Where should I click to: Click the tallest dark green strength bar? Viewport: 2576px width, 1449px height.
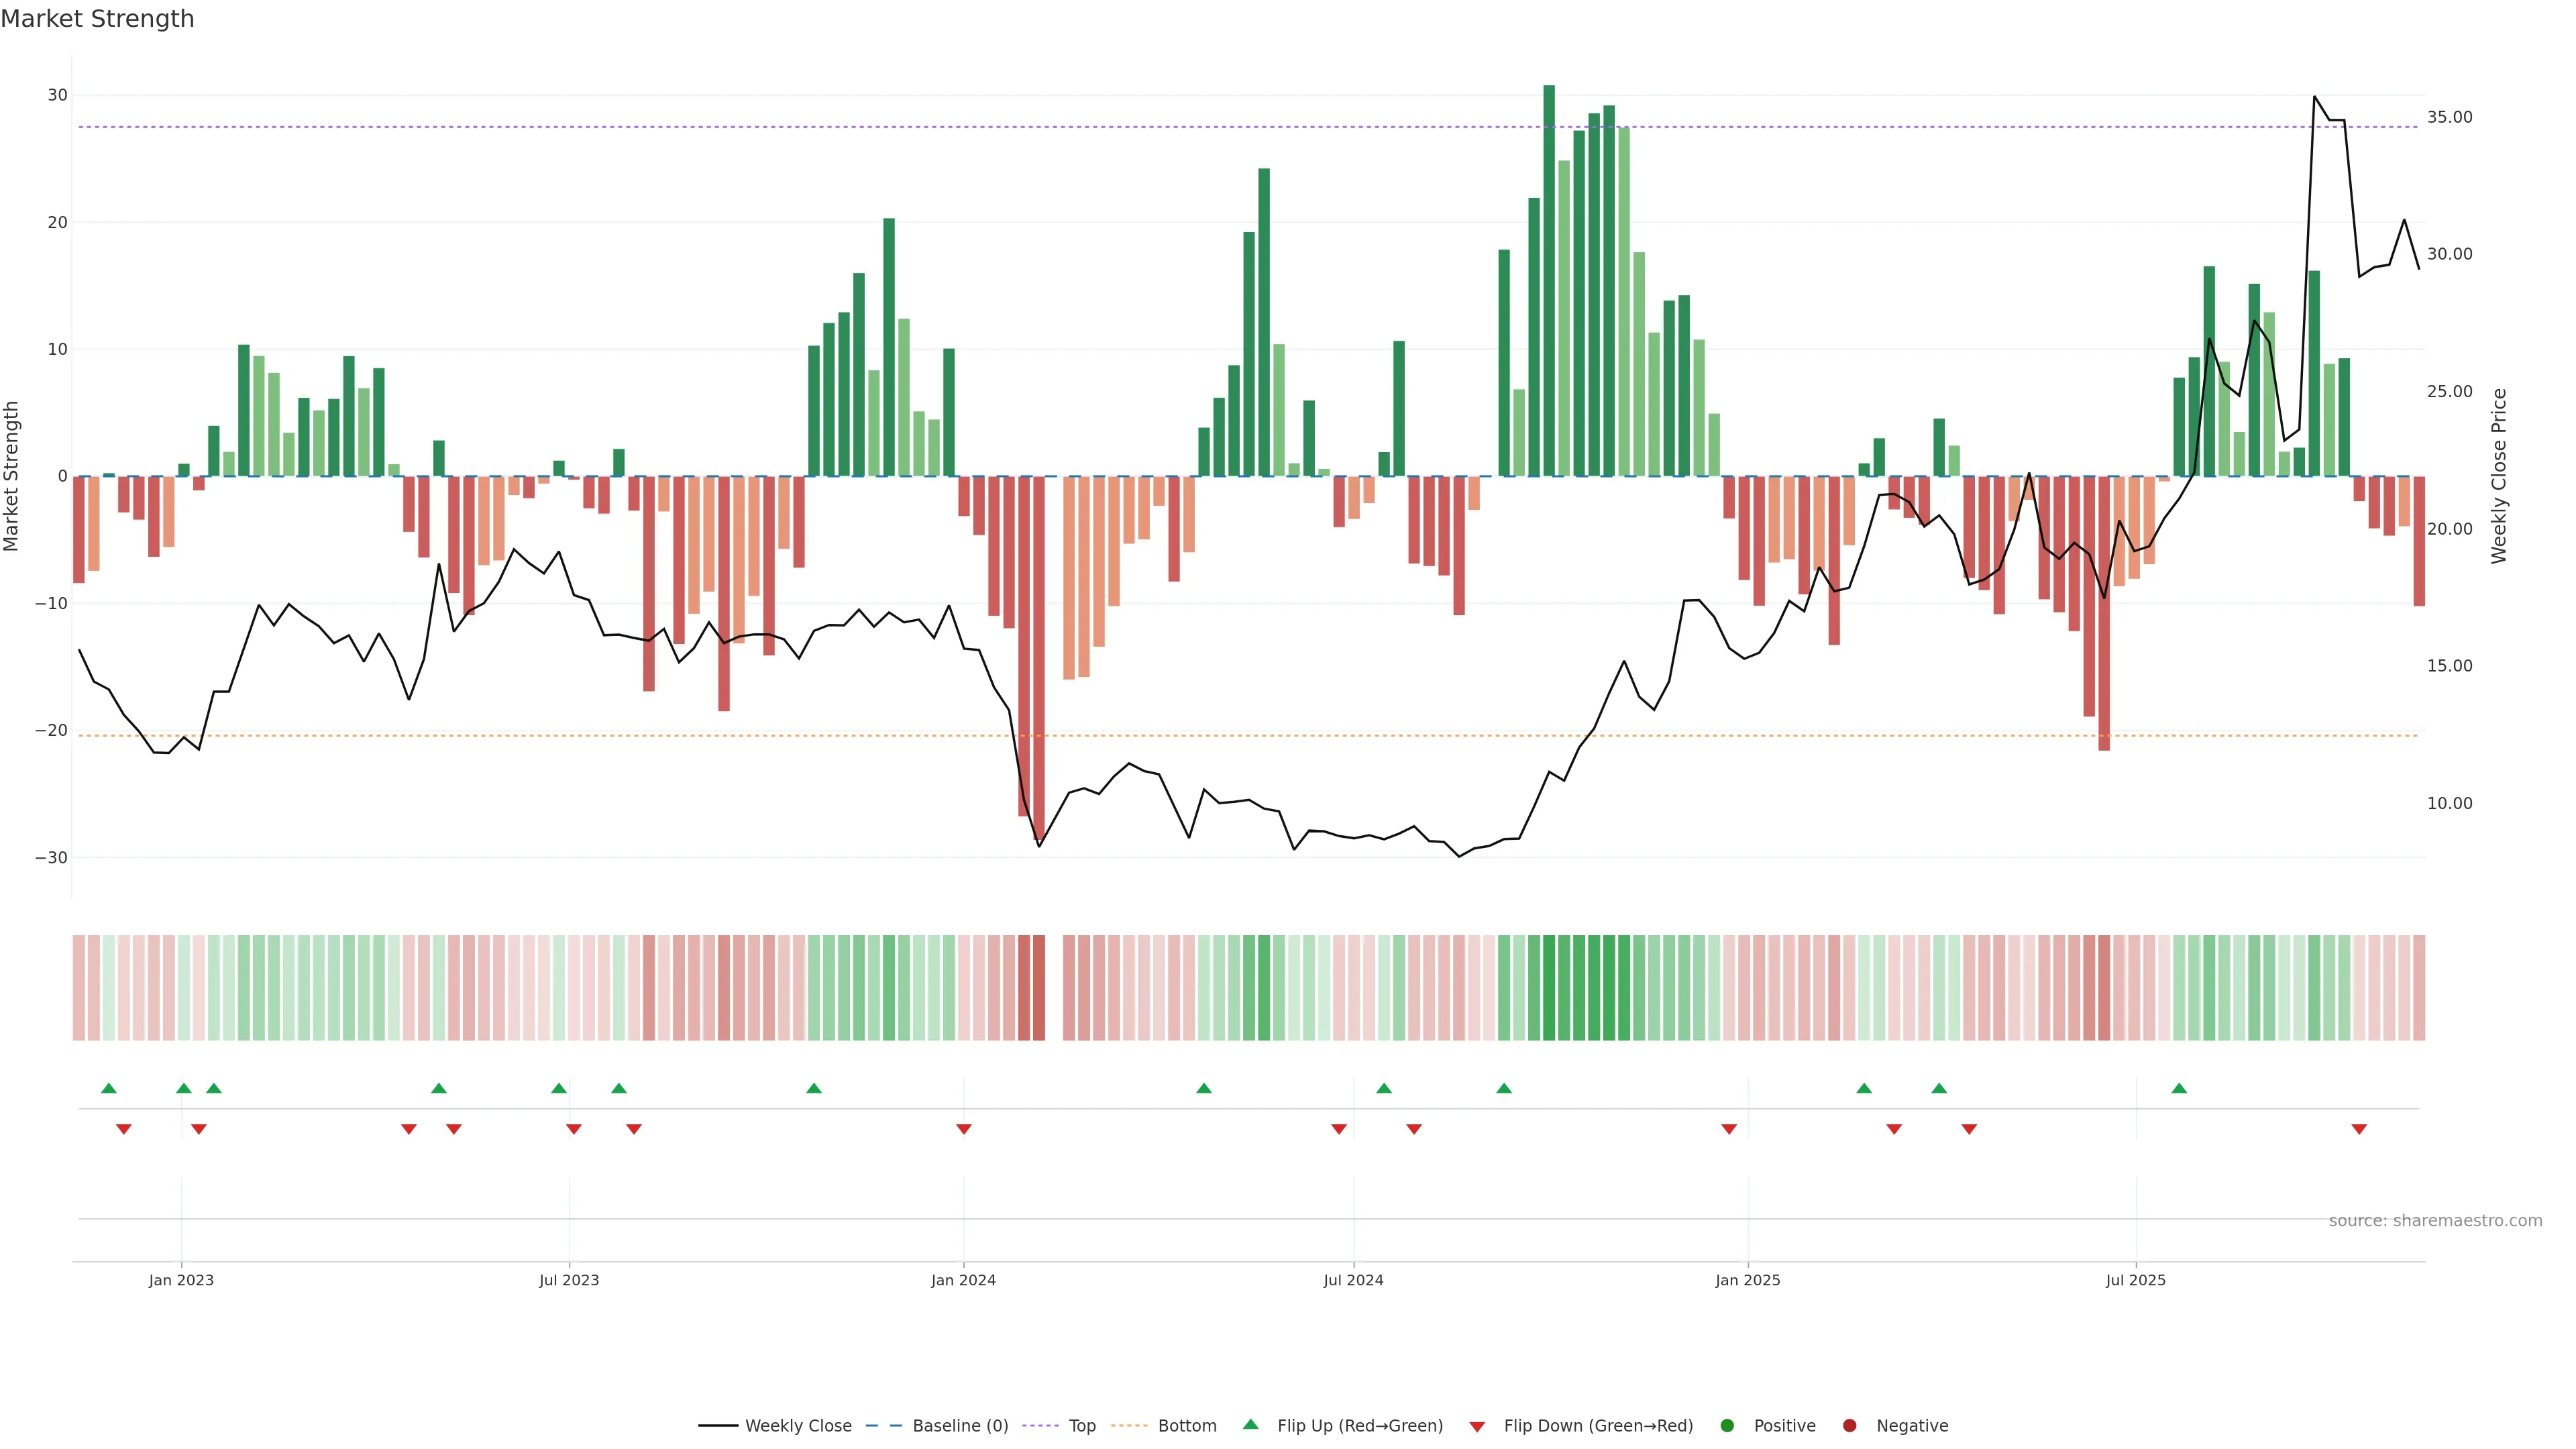[1549, 280]
